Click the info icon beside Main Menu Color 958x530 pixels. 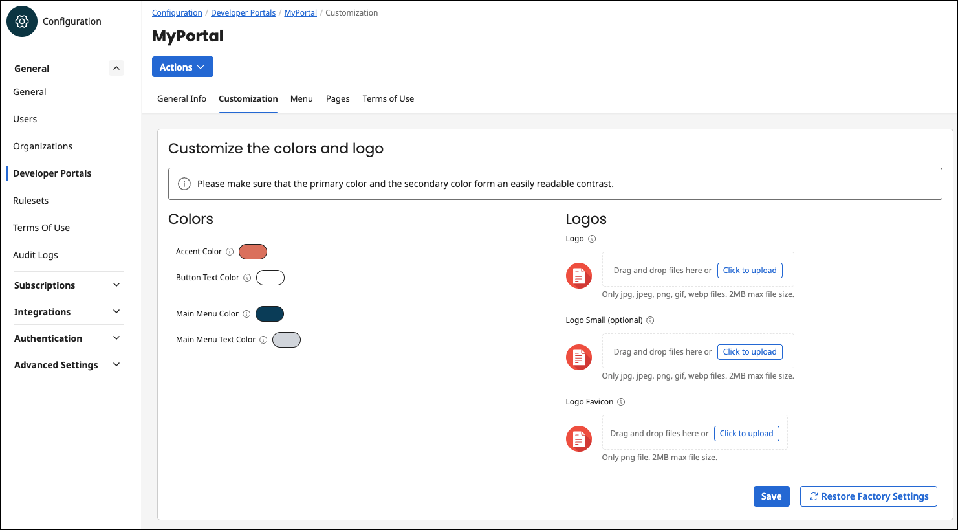click(246, 313)
